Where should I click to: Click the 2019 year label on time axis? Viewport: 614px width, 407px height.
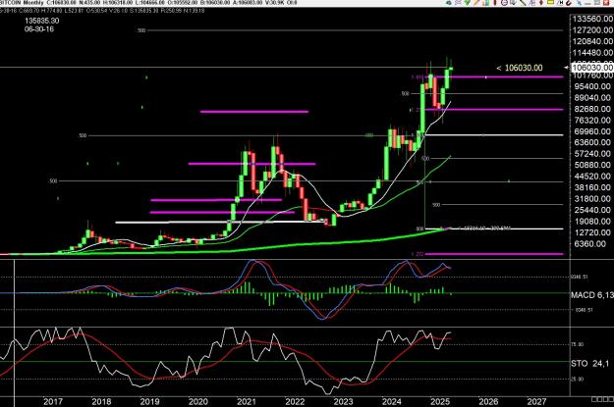click(149, 402)
